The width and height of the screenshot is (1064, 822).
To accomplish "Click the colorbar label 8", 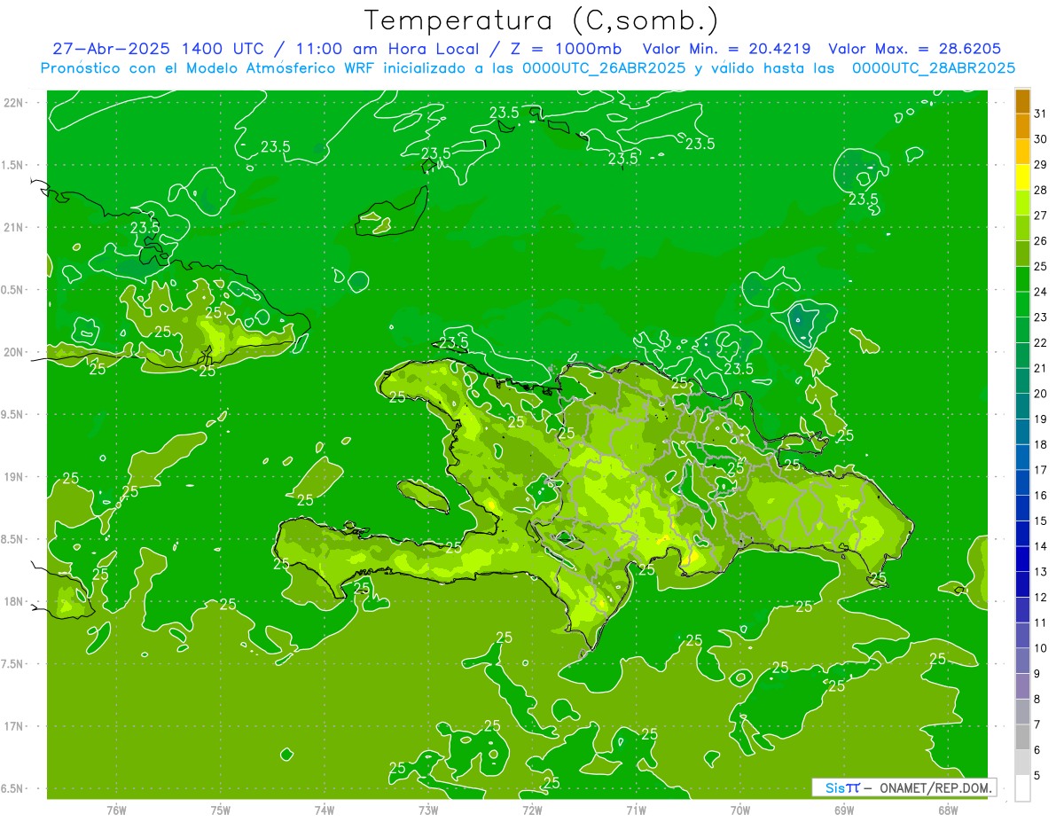I will pos(1037,699).
